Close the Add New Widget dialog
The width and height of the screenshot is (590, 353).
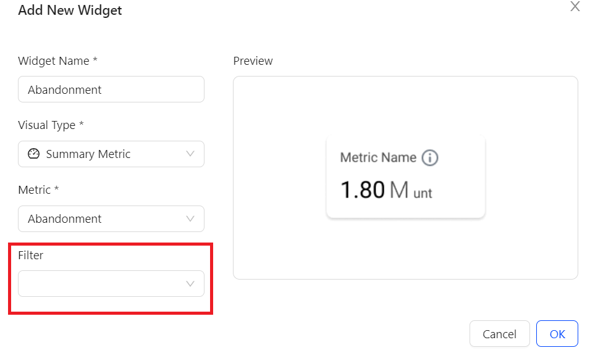tap(575, 6)
